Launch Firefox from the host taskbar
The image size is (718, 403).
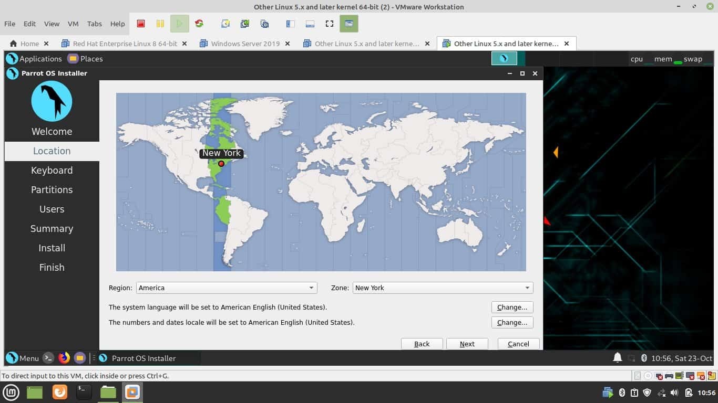click(60, 392)
